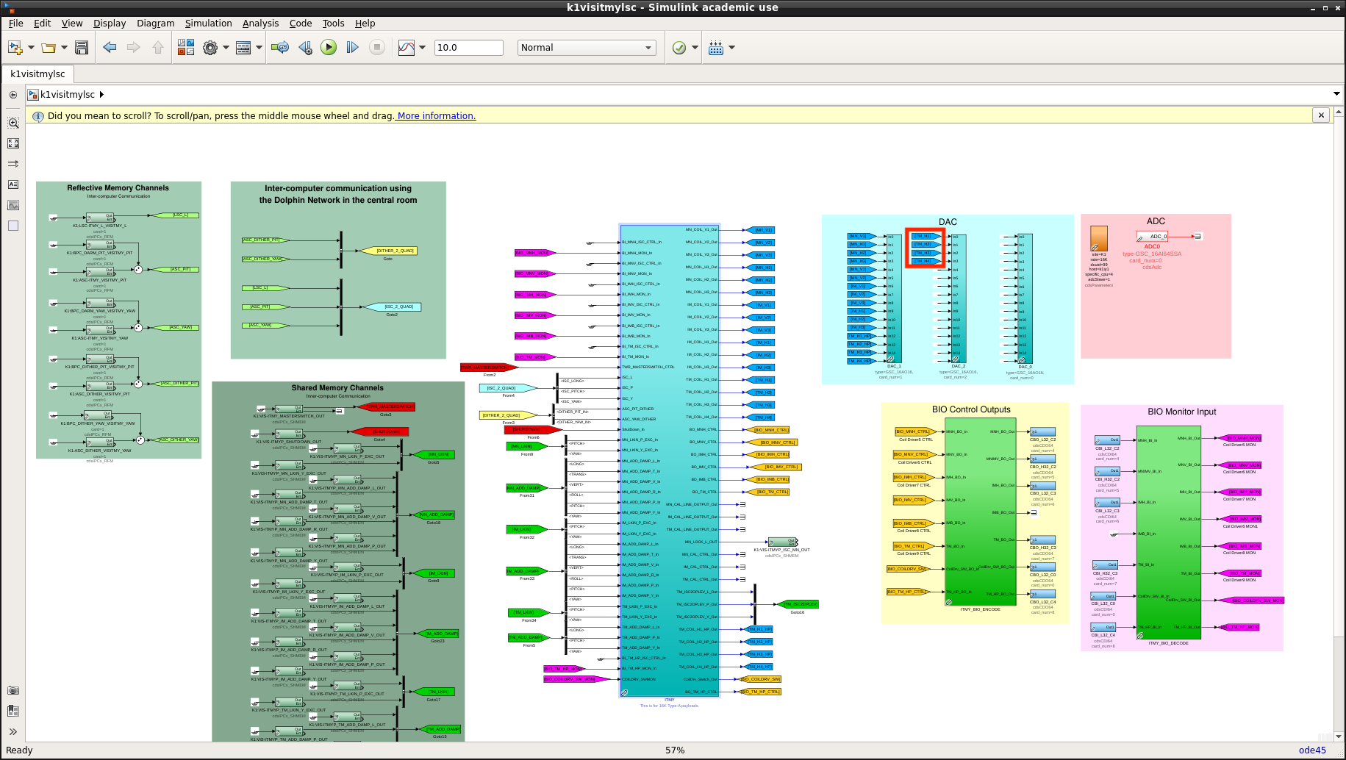Expand the configuration gear dropdown arrow
This screenshot has height=760, width=1346.
tap(226, 48)
